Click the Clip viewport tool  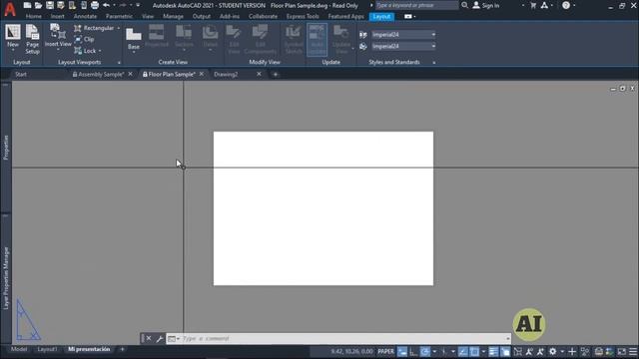[85, 40]
